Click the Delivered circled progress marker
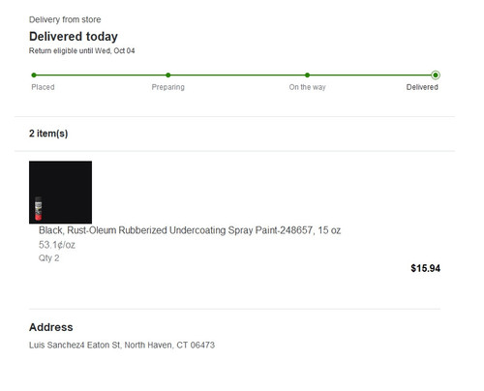The image size is (484, 391). pos(436,75)
